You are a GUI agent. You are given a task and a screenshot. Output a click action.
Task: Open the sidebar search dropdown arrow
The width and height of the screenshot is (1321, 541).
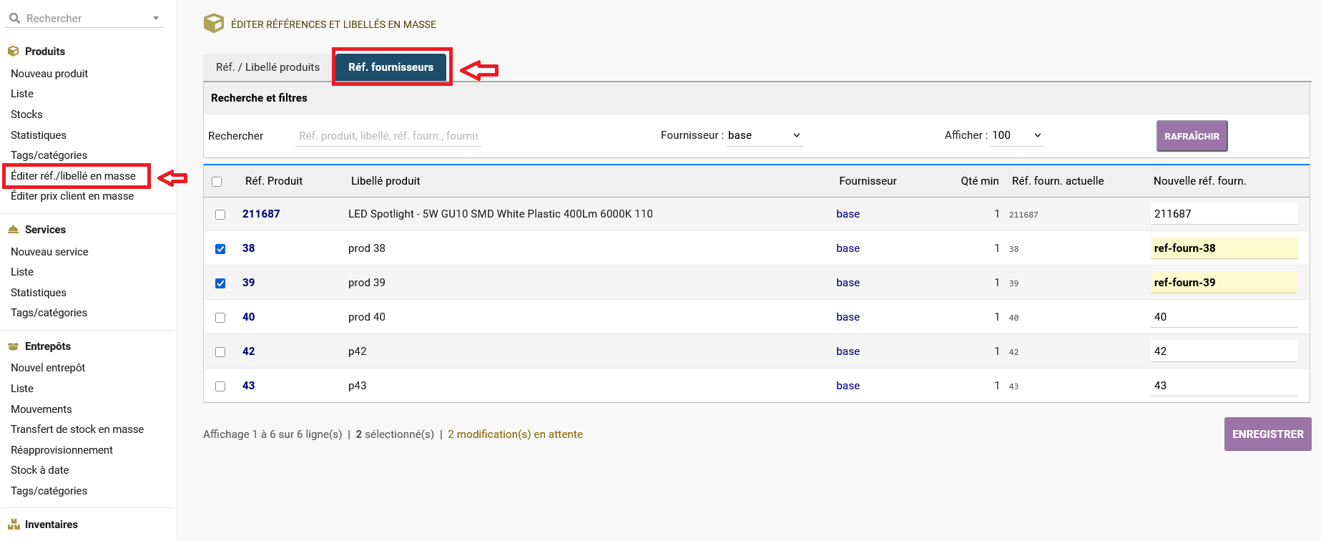tap(156, 19)
